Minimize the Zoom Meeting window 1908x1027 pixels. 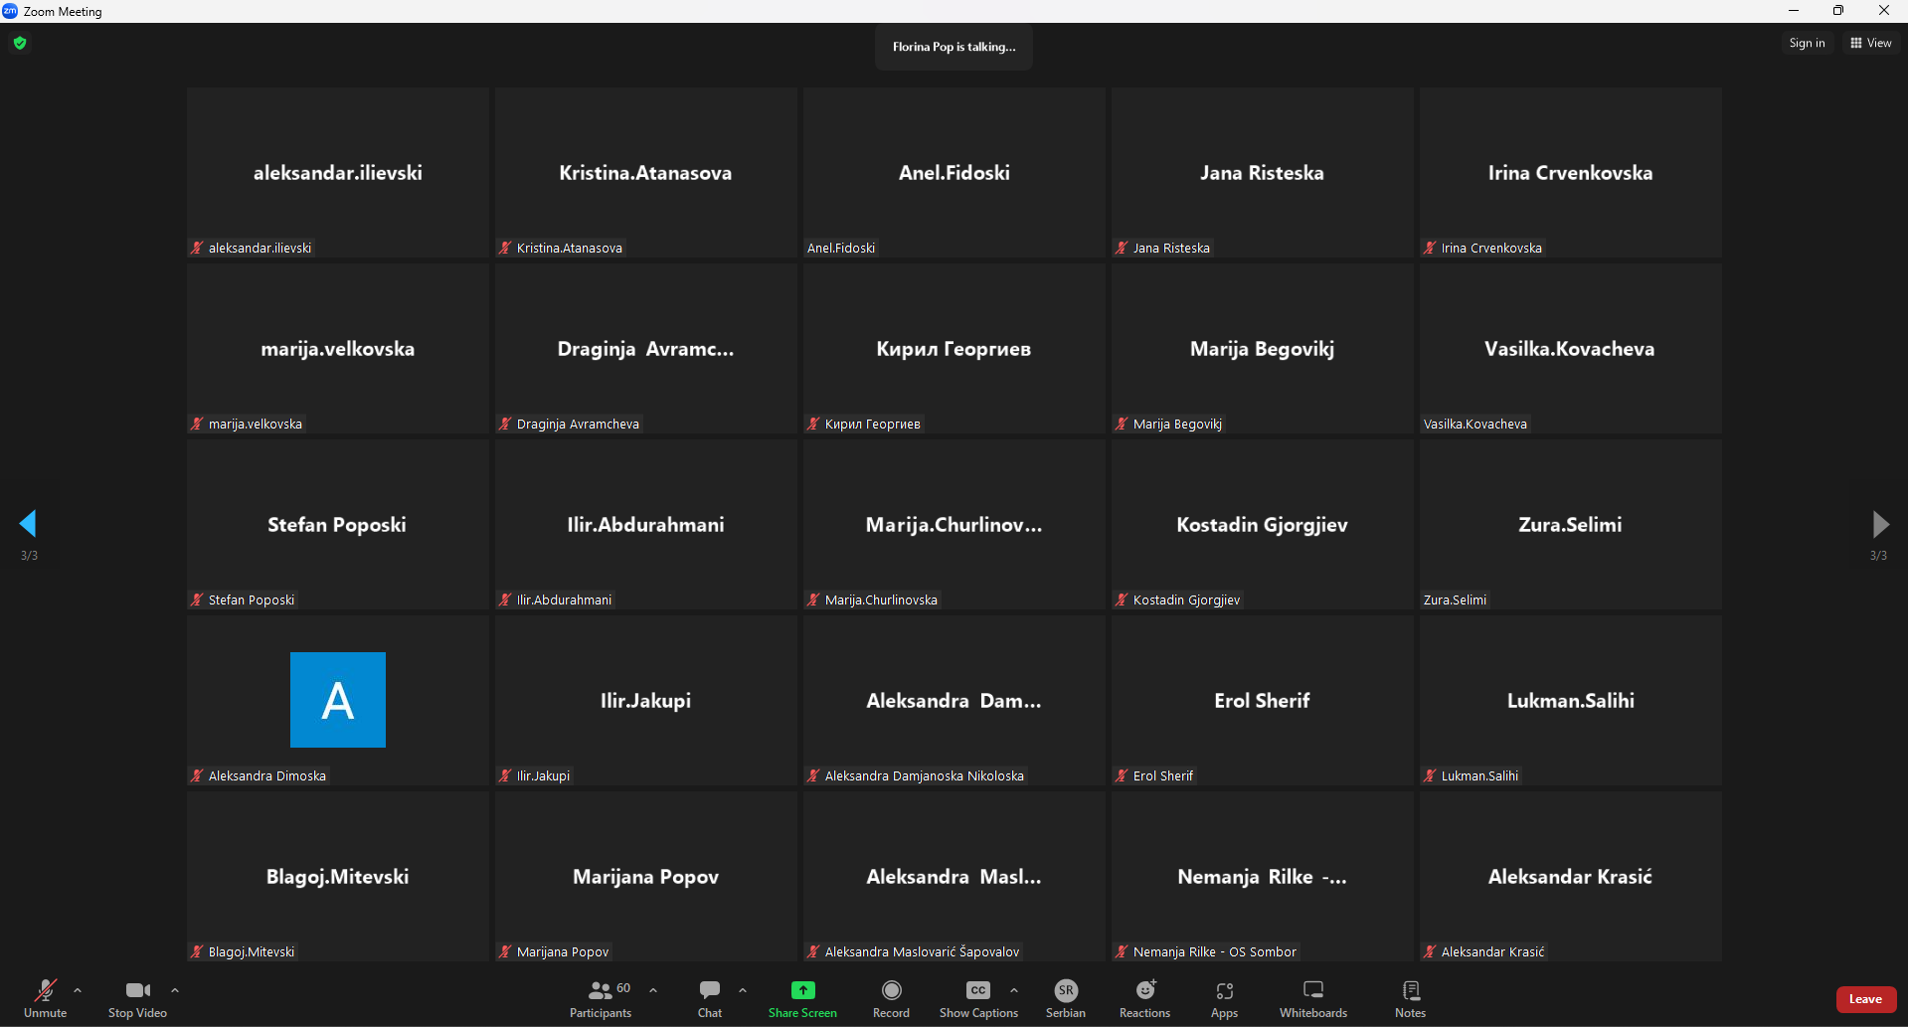point(1794,11)
